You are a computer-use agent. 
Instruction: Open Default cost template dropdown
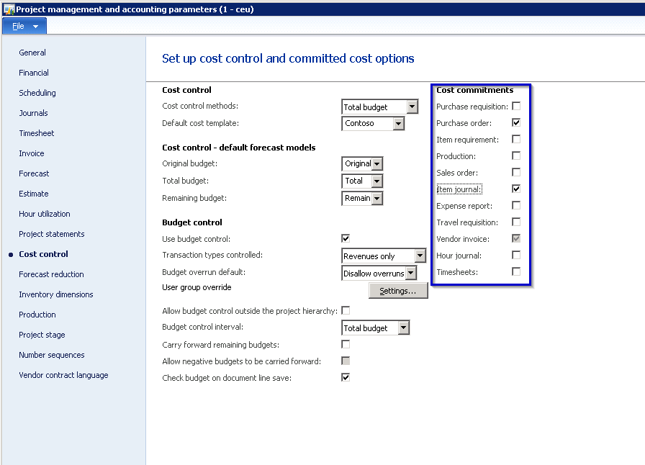[398, 124]
